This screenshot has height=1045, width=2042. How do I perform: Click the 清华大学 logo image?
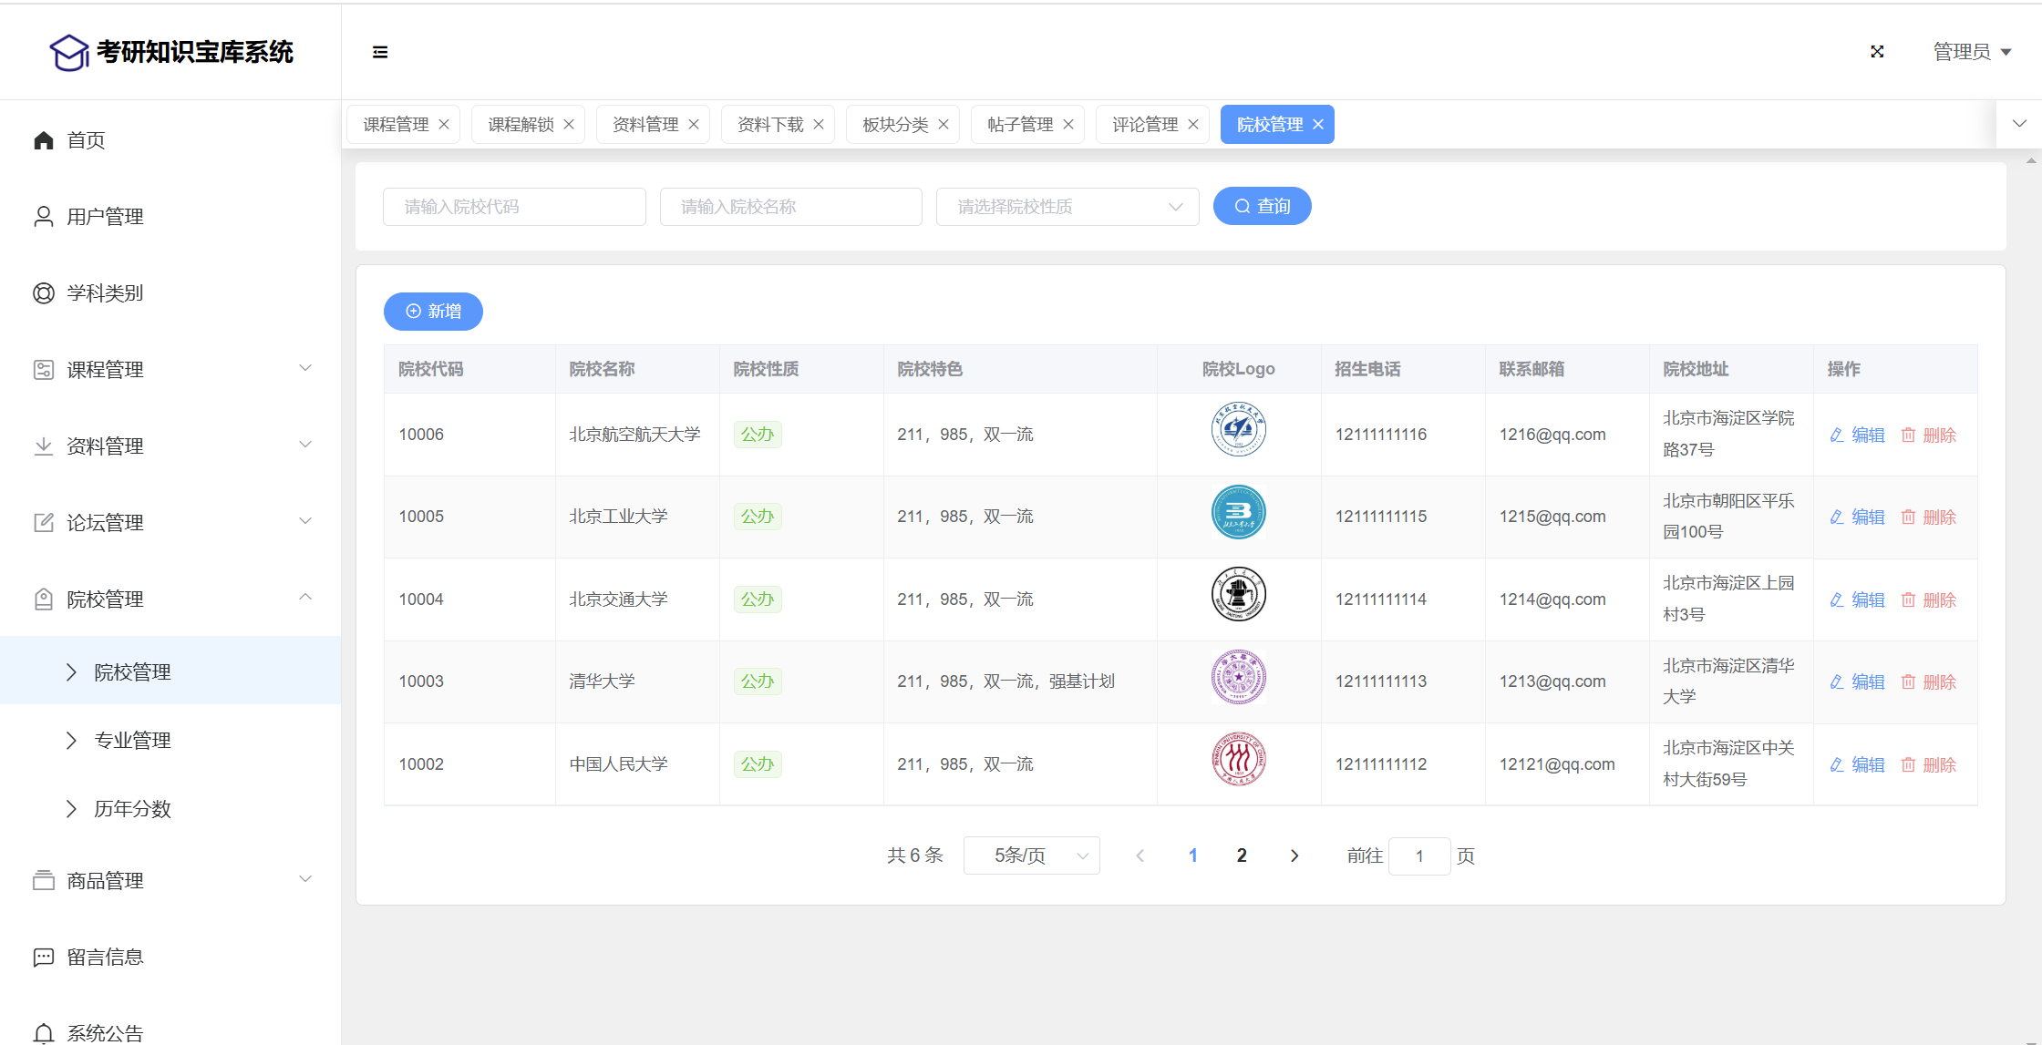[1238, 677]
